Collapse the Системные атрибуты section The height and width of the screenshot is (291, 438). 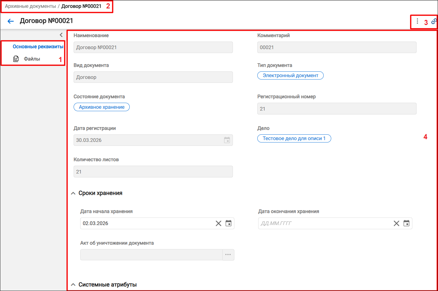[73, 285]
